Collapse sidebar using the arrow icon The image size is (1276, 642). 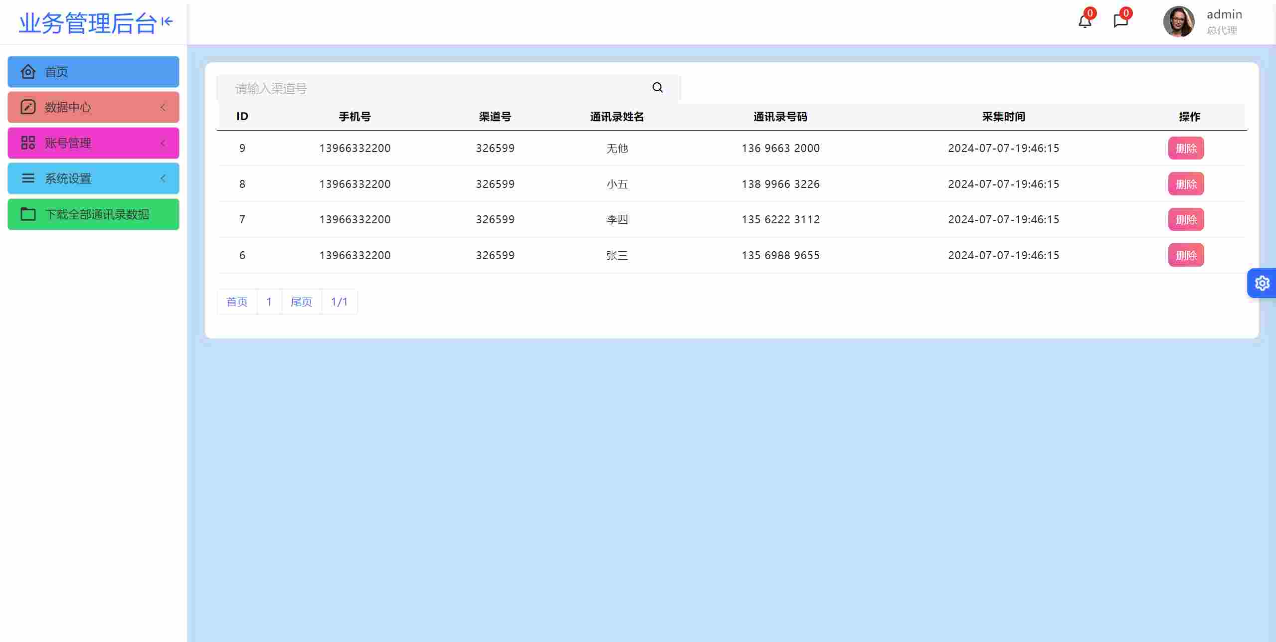click(168, 21)
